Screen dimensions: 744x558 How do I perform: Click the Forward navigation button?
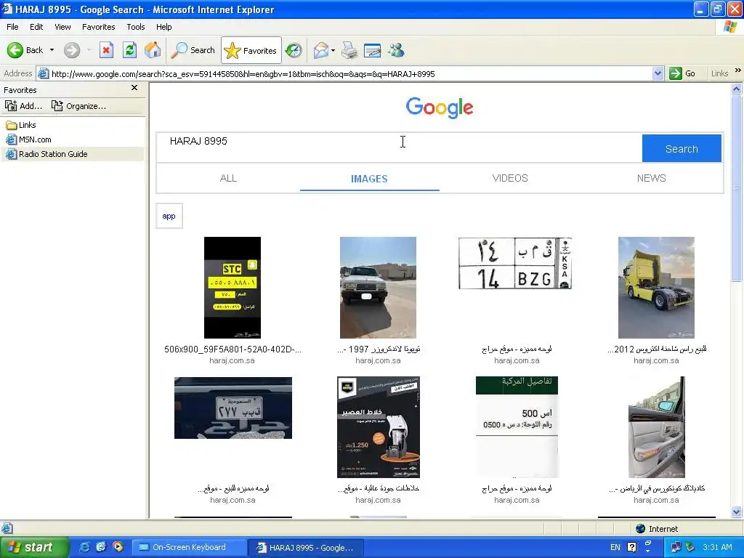click(72, 50)
